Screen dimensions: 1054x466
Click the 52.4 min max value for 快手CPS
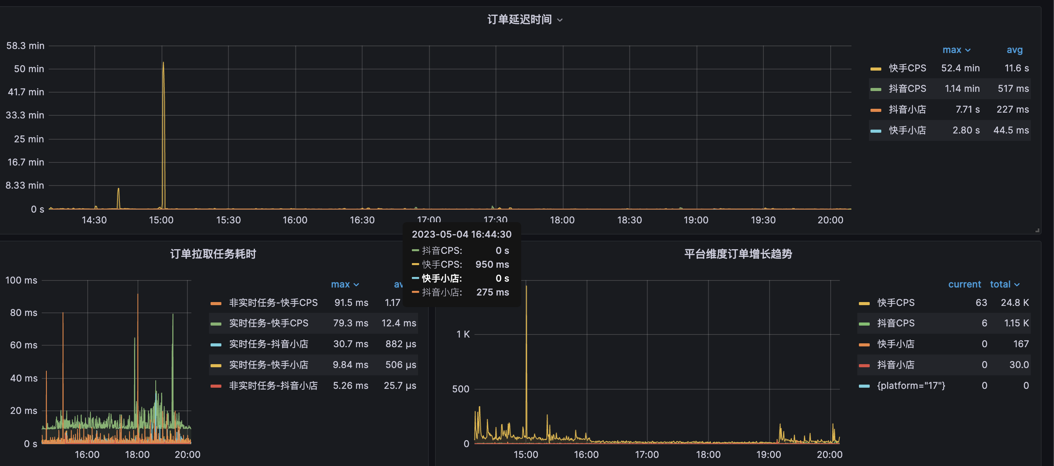point(960,68)
